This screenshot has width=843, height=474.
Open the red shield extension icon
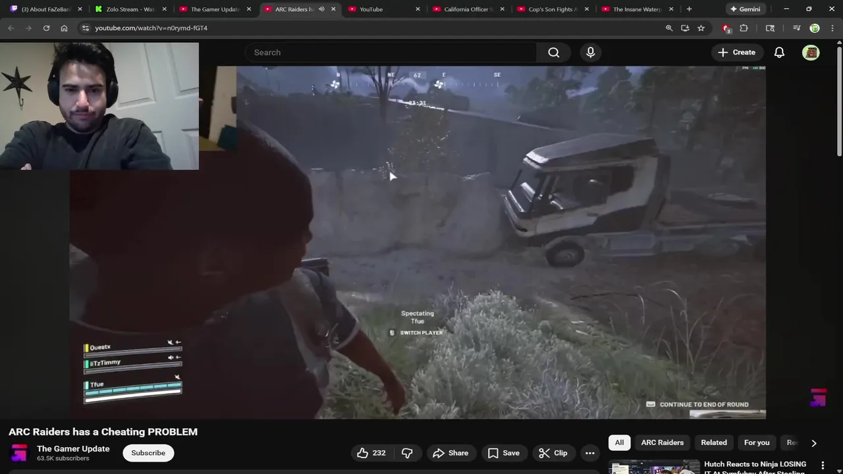pos(726,28)
